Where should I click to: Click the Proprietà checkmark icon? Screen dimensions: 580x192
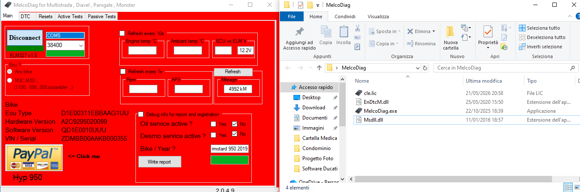tap(488, 31)
